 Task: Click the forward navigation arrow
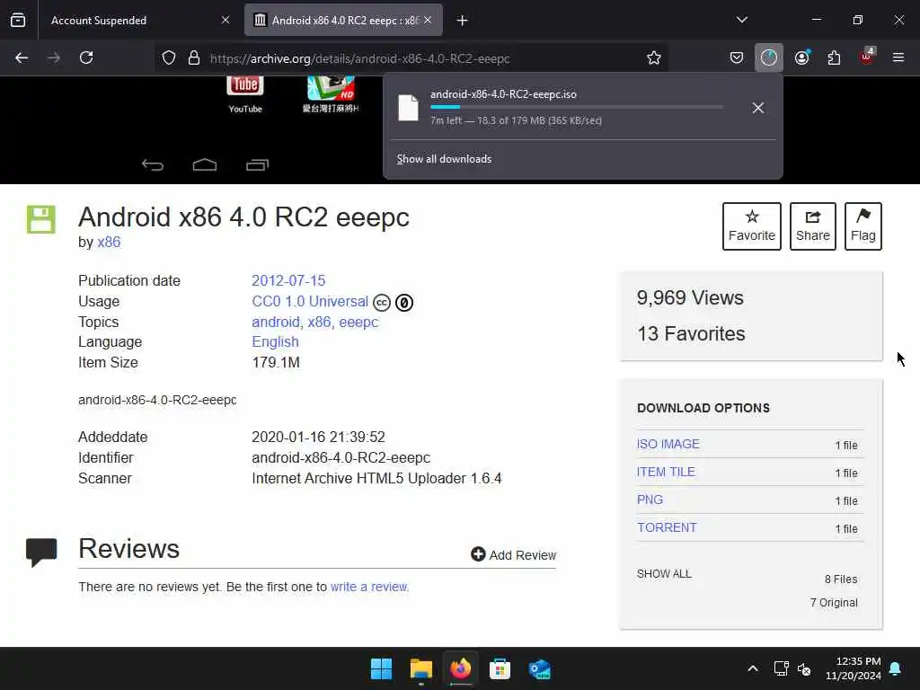pyautogui.click(x=54, y=57)
